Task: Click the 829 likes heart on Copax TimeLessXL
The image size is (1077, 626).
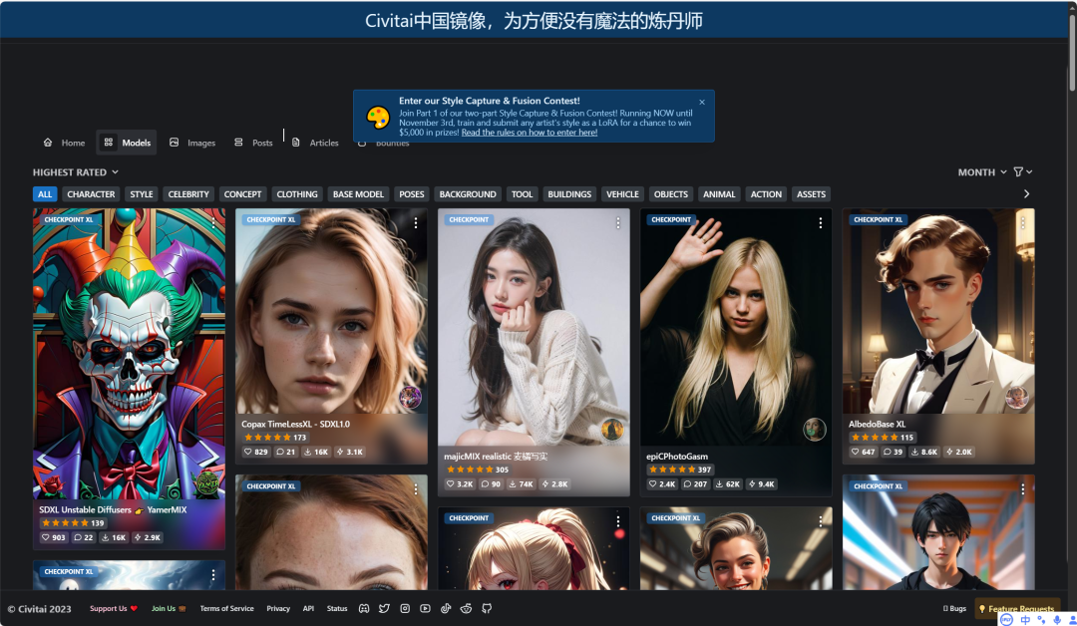Action: [256, 452]
